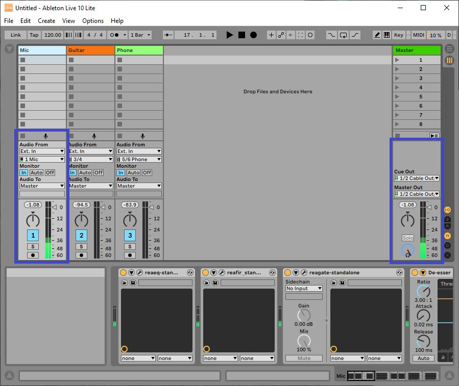Click the Arrangement Record button
This screenshot has height=386, width=459.
coord(254,35)
